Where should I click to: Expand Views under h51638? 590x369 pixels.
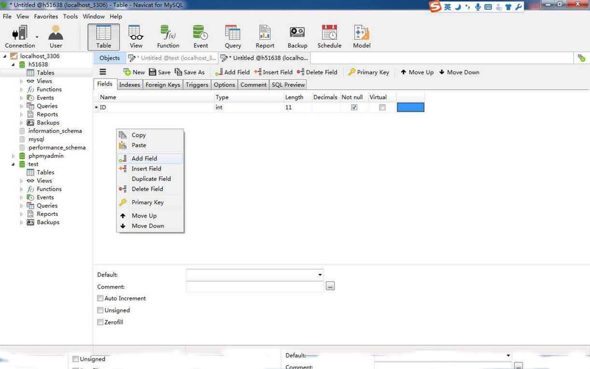pos(21,81)
